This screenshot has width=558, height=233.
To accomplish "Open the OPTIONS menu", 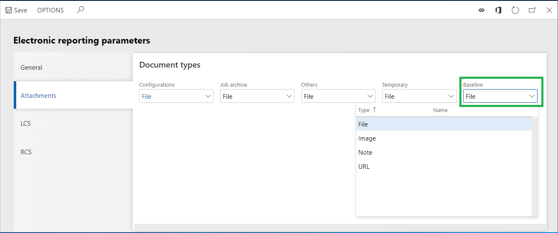I will coord(50,10).
